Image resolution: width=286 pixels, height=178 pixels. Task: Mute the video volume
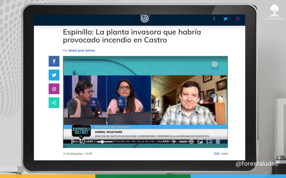click(x=174, y=142)
